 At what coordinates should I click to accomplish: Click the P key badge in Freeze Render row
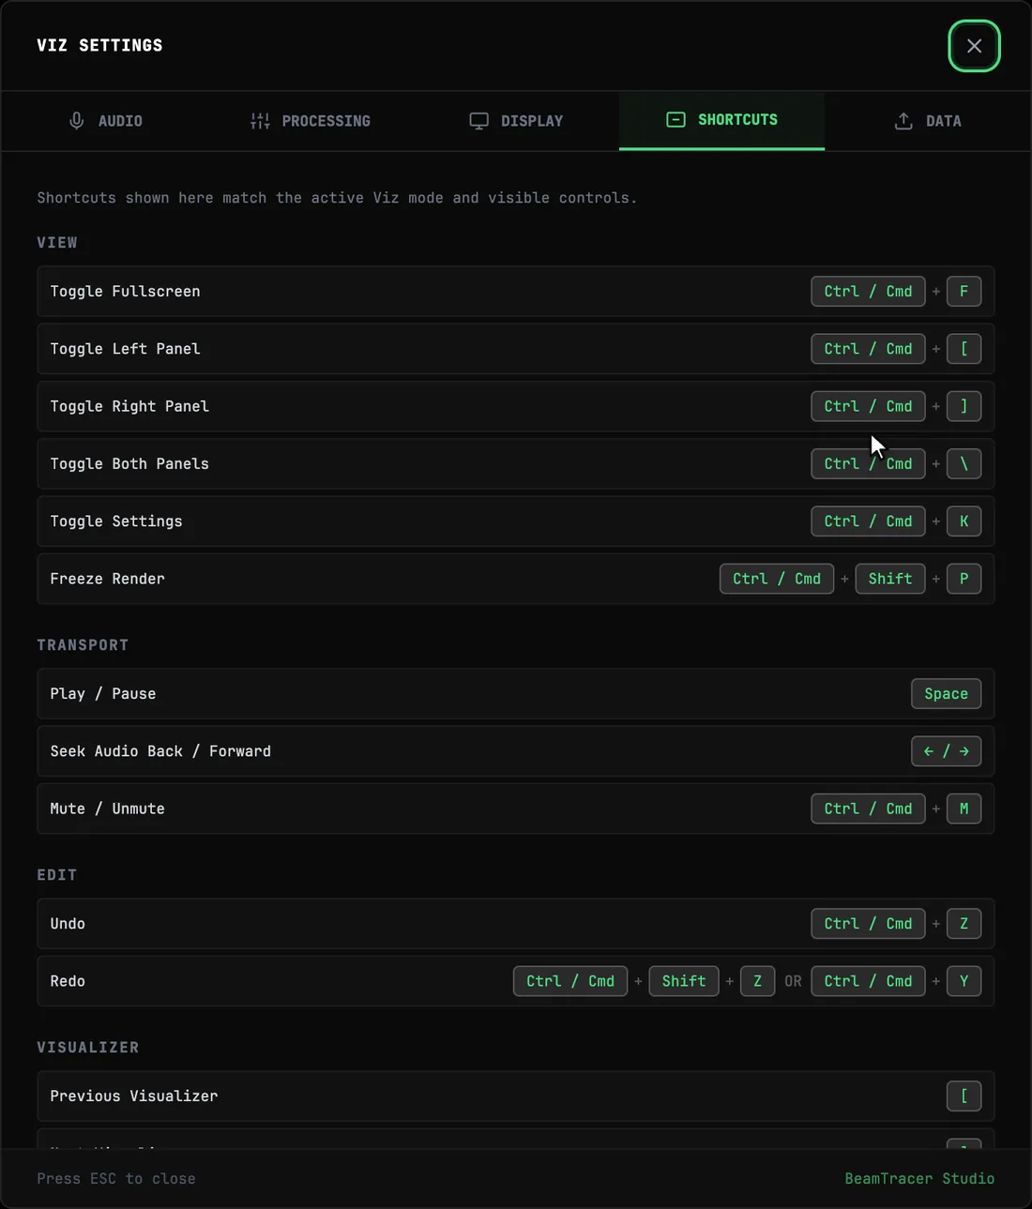click(964, 579)
